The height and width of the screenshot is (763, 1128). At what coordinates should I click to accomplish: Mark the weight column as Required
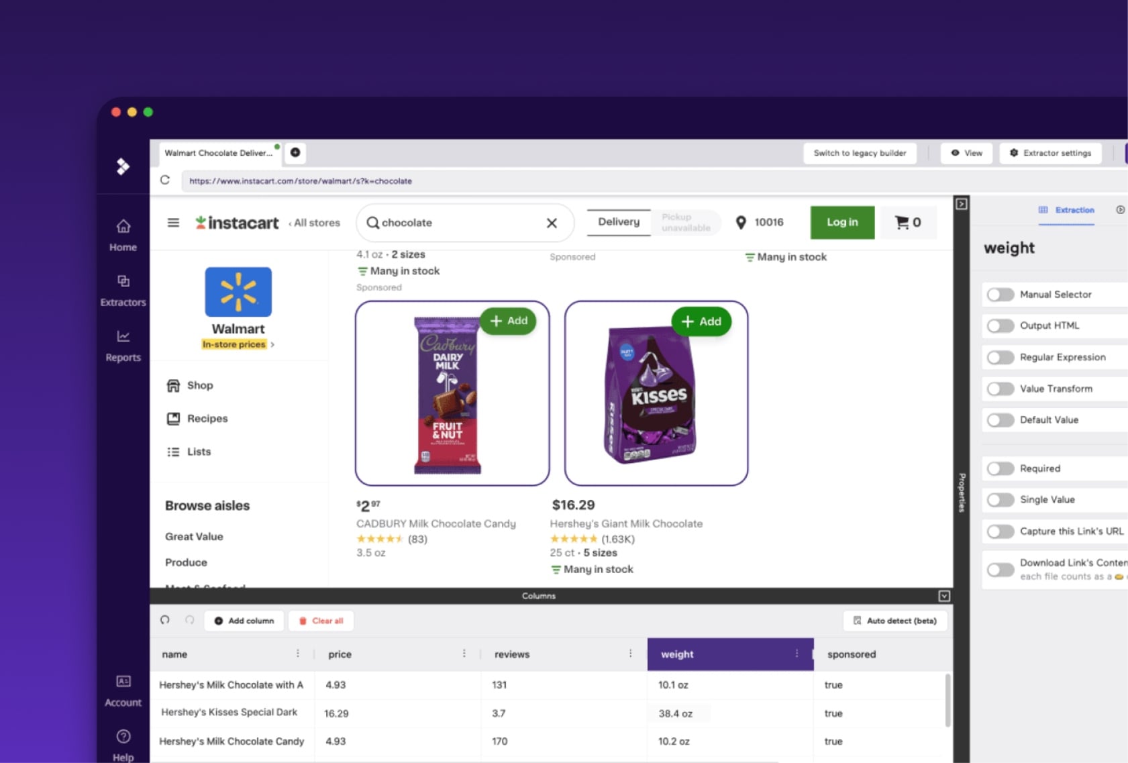click(1001, 468)
